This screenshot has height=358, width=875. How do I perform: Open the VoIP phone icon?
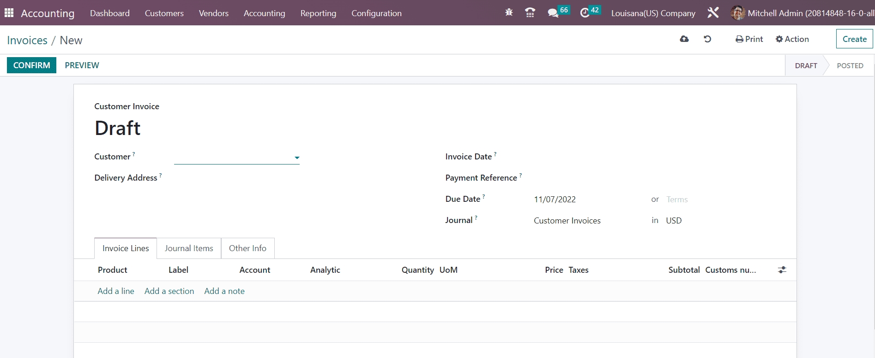tap(530, 13)
